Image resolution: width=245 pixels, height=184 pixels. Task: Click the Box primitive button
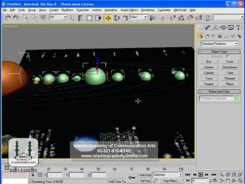coord(209,62)
